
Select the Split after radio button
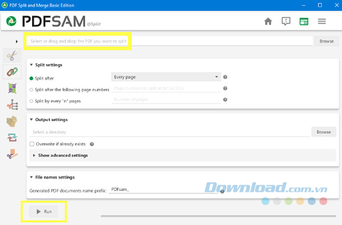32,78
